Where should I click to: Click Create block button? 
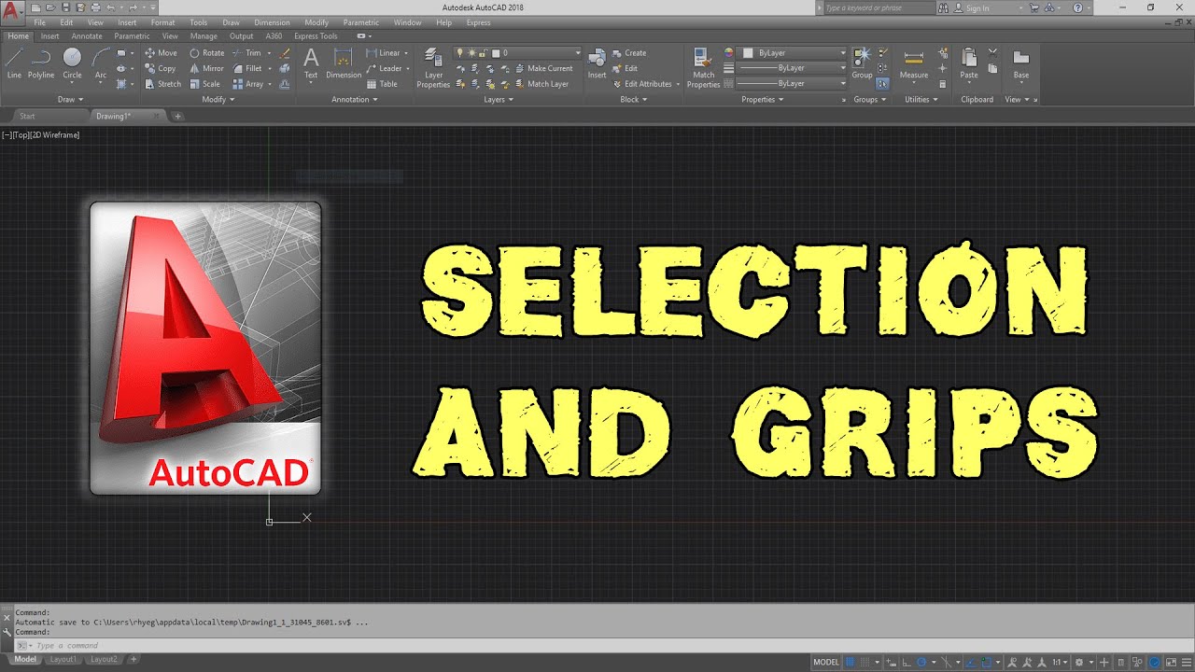coord(629,53)
